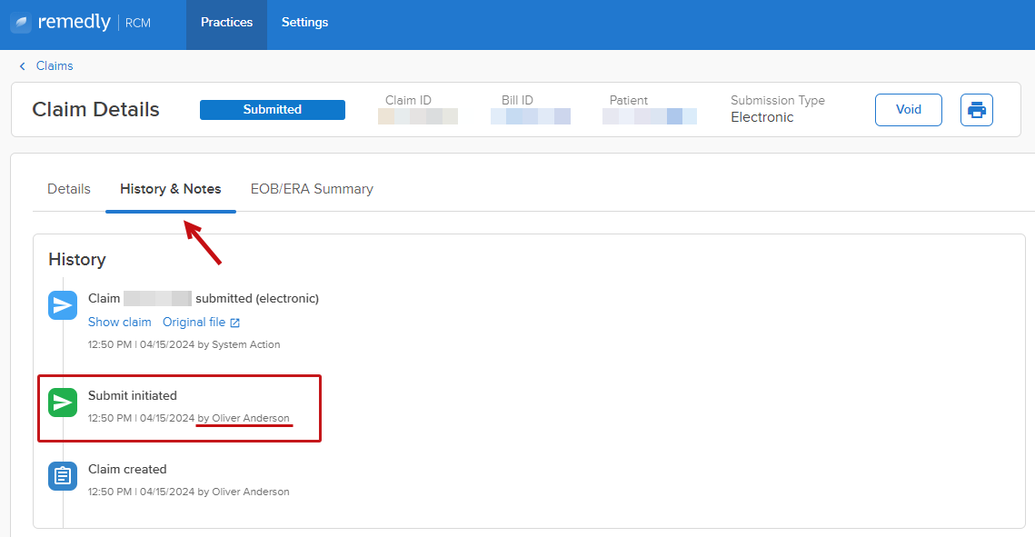Click the History section heading

[x=76, y=259]
